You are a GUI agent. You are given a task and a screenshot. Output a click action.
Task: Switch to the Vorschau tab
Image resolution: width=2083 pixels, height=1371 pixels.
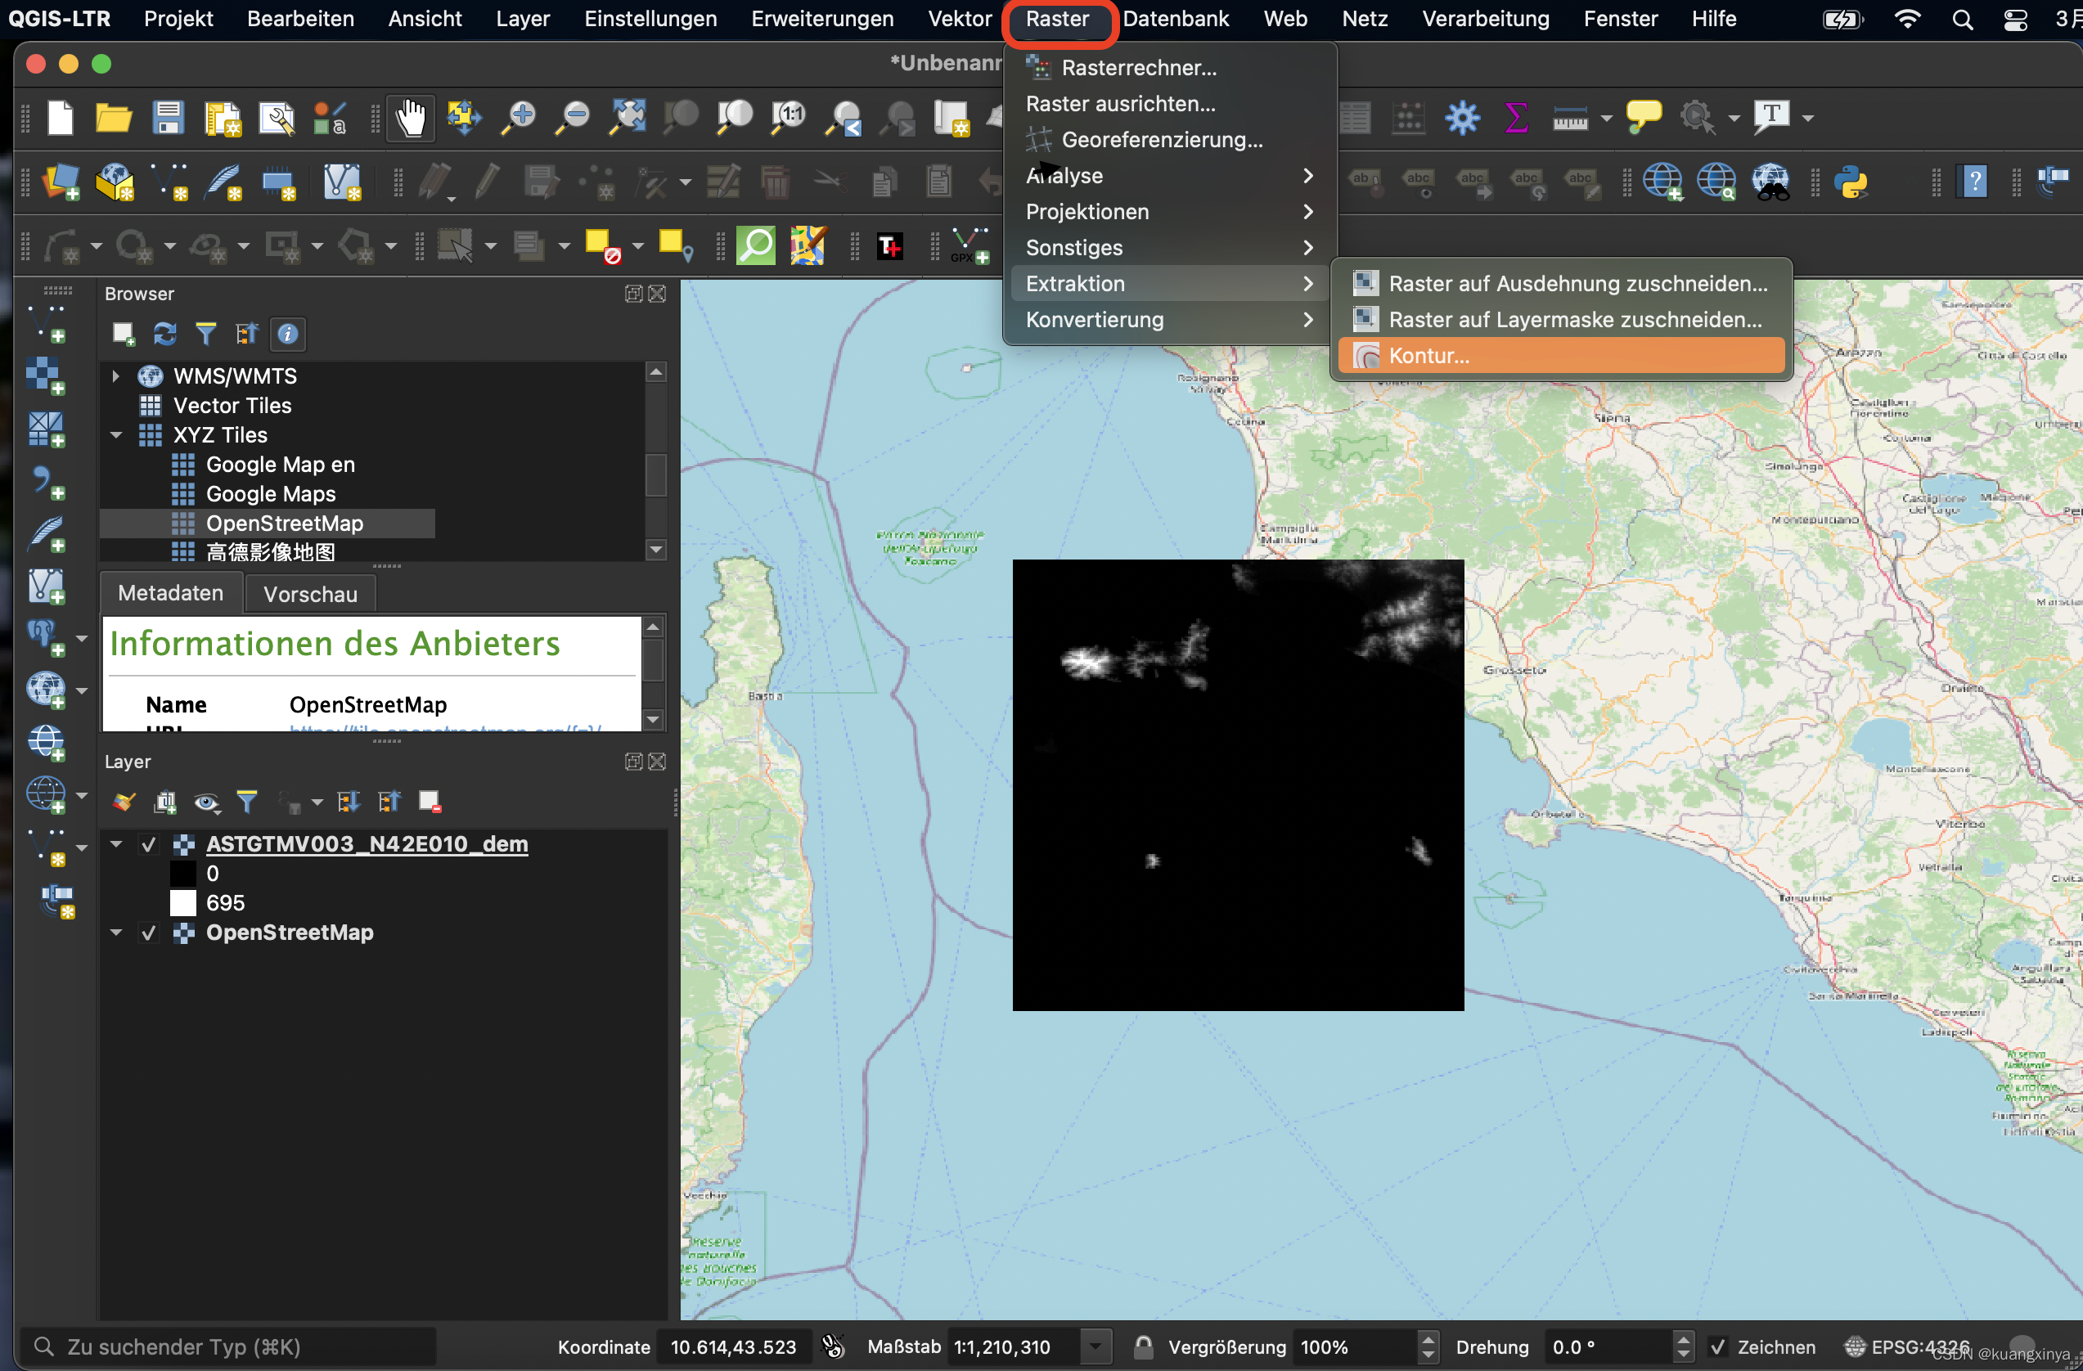pos(310,594)
